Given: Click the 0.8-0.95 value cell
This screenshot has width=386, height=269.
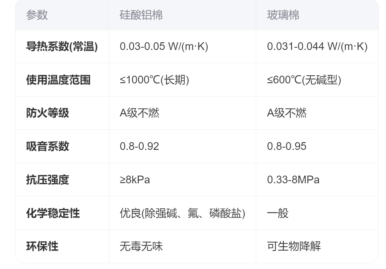Looking at the screenshot, I should point(287,146).
